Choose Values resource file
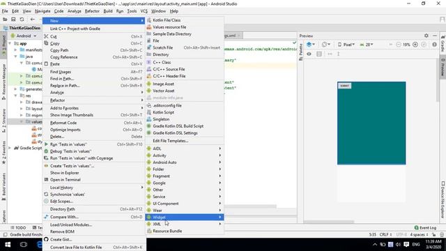Image resolution: width=446 pixels, height=251 pixels. 184,27
